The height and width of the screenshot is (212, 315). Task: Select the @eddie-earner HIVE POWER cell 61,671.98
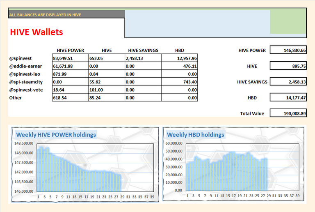click(70, 66)
